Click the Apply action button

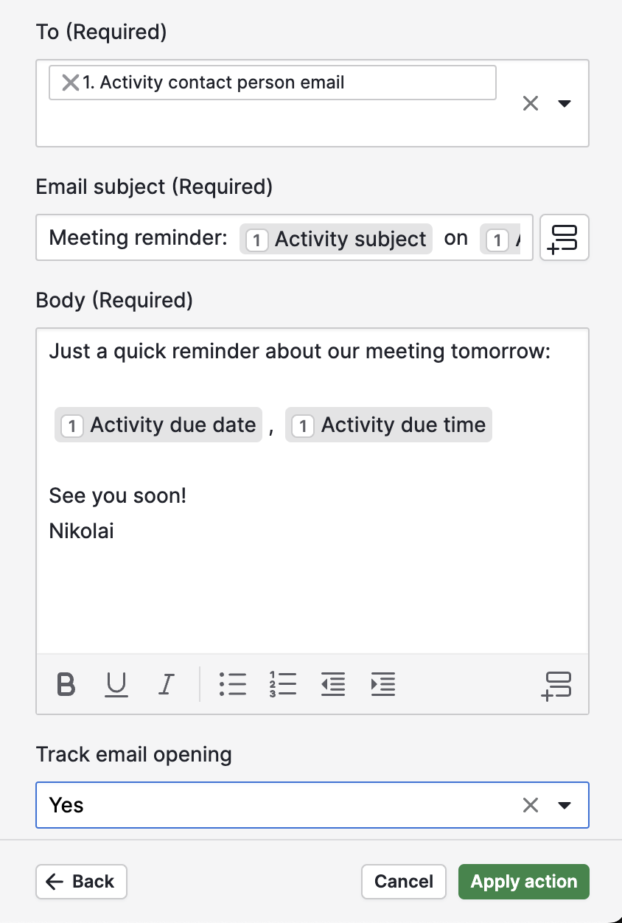[x=524, y=882]
